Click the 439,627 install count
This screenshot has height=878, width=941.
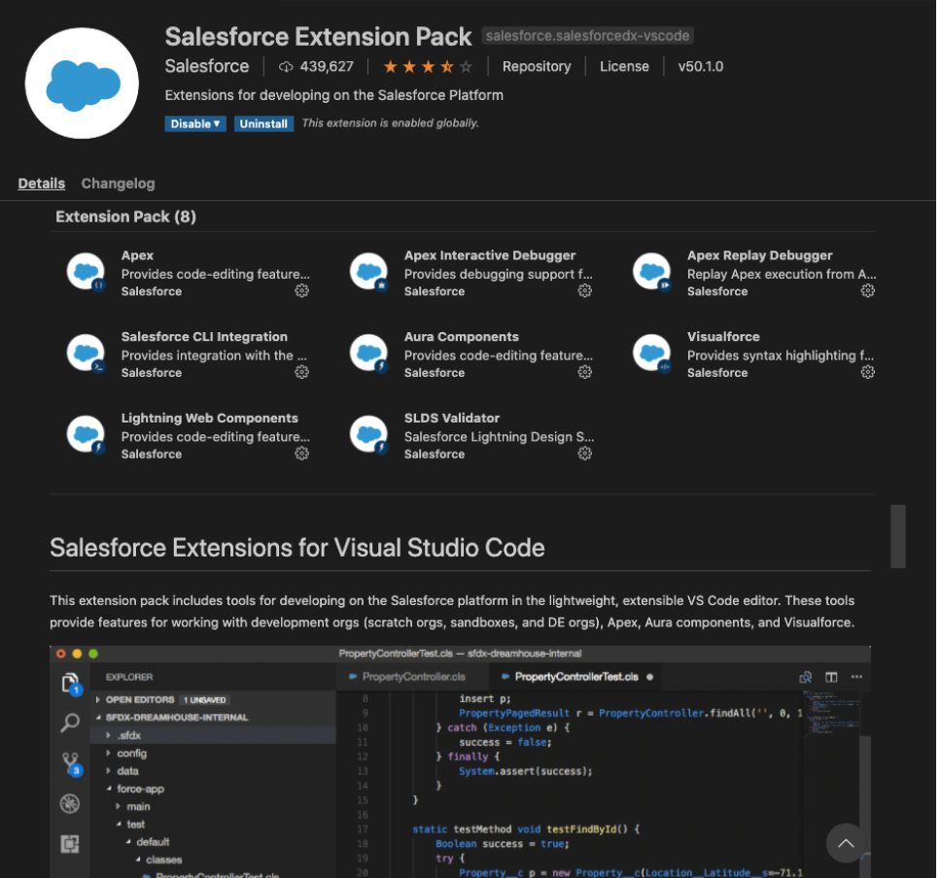[327, 67]
